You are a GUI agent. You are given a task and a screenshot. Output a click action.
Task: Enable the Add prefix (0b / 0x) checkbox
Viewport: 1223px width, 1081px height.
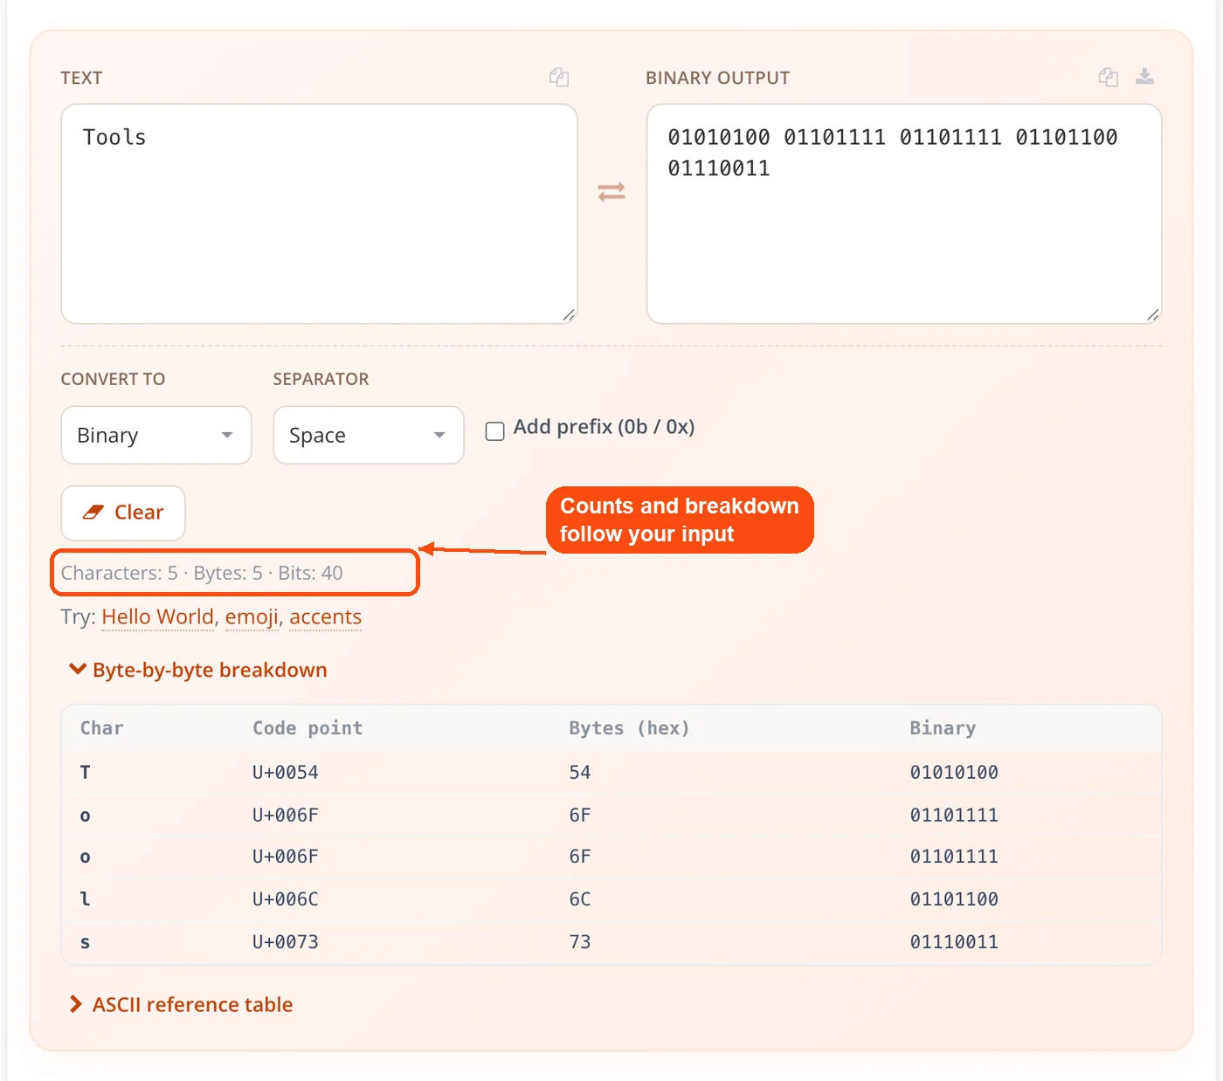(x=495, y=430)
